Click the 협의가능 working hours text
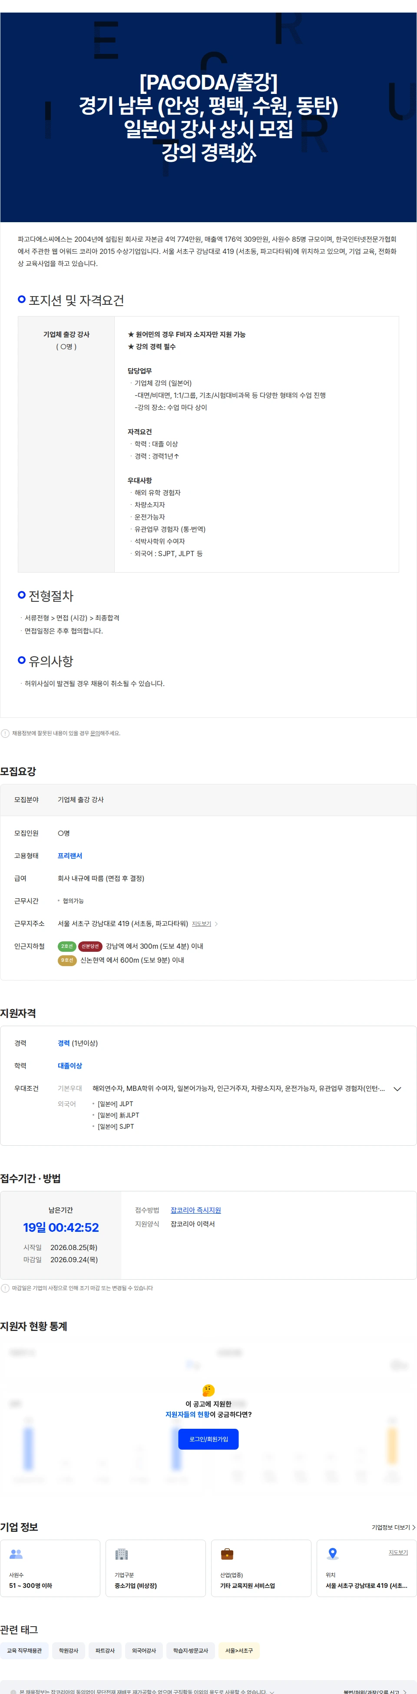Screen dimensions: 417x1694 point(73,901)
